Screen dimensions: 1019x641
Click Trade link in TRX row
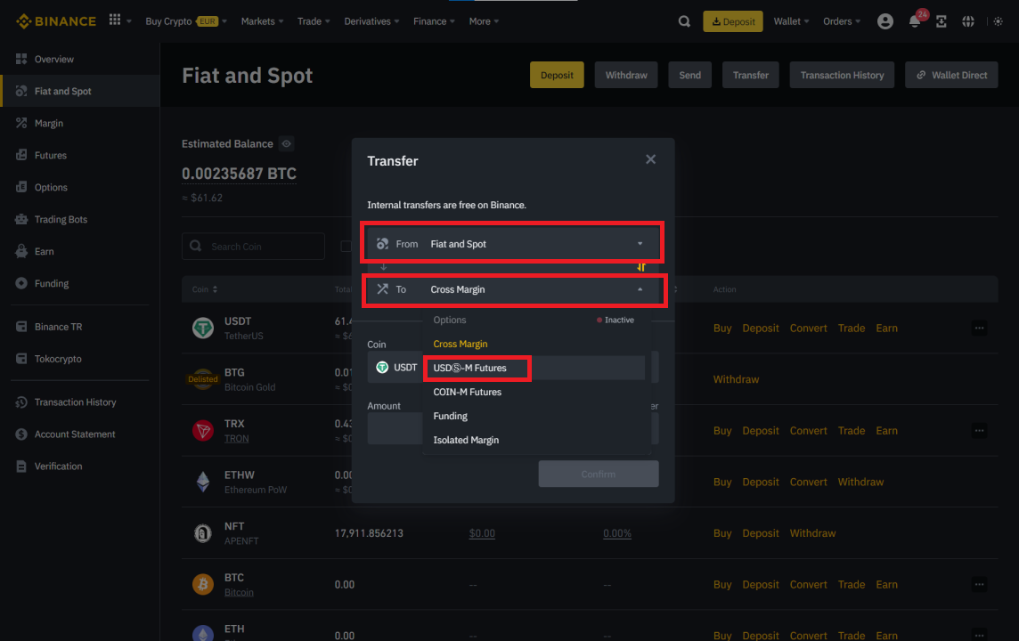tap(852, 431)
